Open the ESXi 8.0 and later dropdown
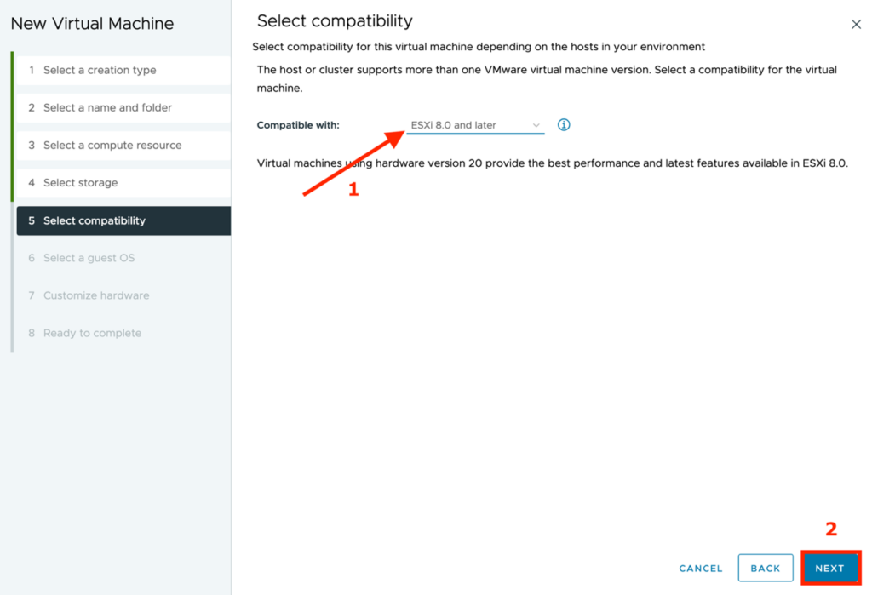This screenshot has width=872, height=595. [474, 125]
